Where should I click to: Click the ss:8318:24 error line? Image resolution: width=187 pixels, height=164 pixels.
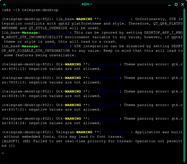(x=51, y=123)
